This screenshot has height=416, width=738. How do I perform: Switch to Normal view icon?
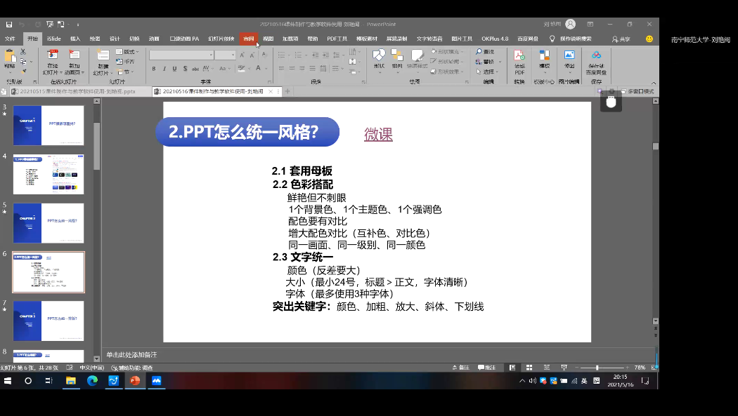click(512, 368)
